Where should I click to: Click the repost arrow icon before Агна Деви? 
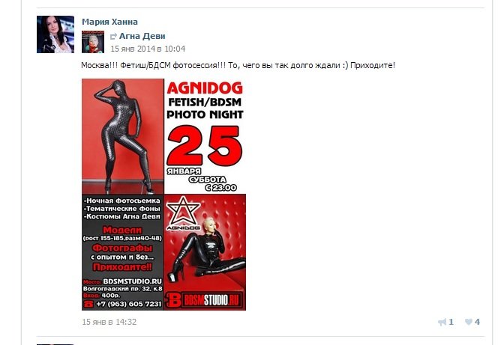coord(113,37)
